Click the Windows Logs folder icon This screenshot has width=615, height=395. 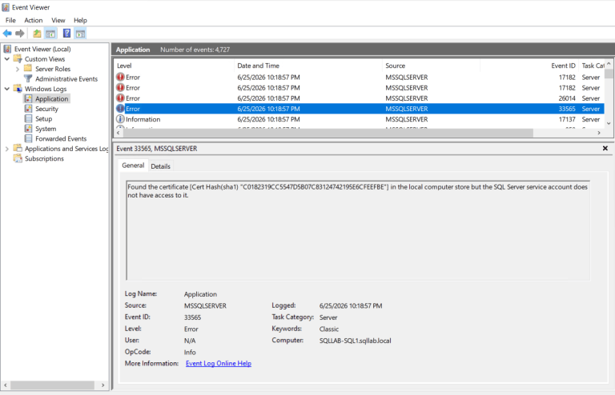pos(18,89)
